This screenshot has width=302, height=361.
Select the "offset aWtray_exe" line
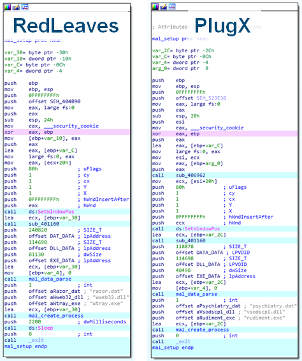click(64, 304)
